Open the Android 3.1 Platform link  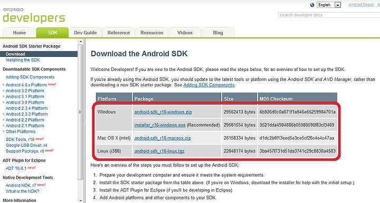coord(25,97)
